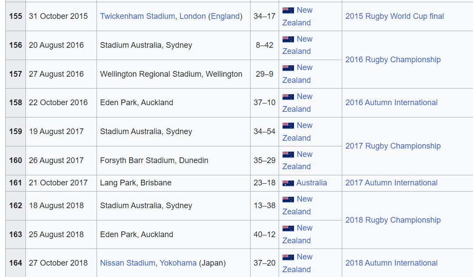Open the Twickenham Stadium link
This screenshot has height=277, width=473.
click(137, 16)
